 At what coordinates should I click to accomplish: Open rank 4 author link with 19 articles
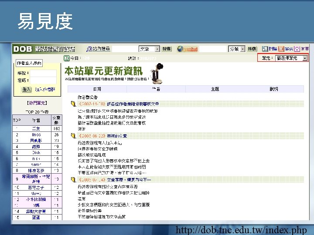36,147
